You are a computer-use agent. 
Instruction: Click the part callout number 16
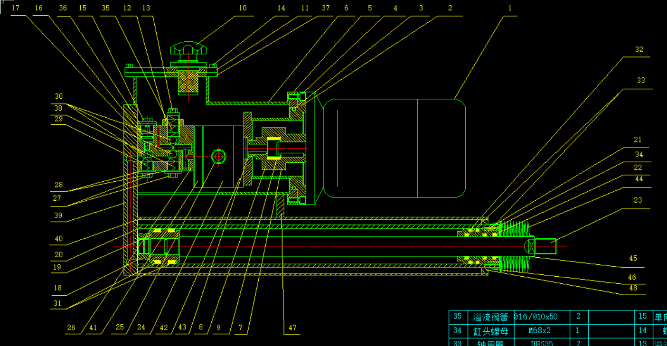pos(39,8)
